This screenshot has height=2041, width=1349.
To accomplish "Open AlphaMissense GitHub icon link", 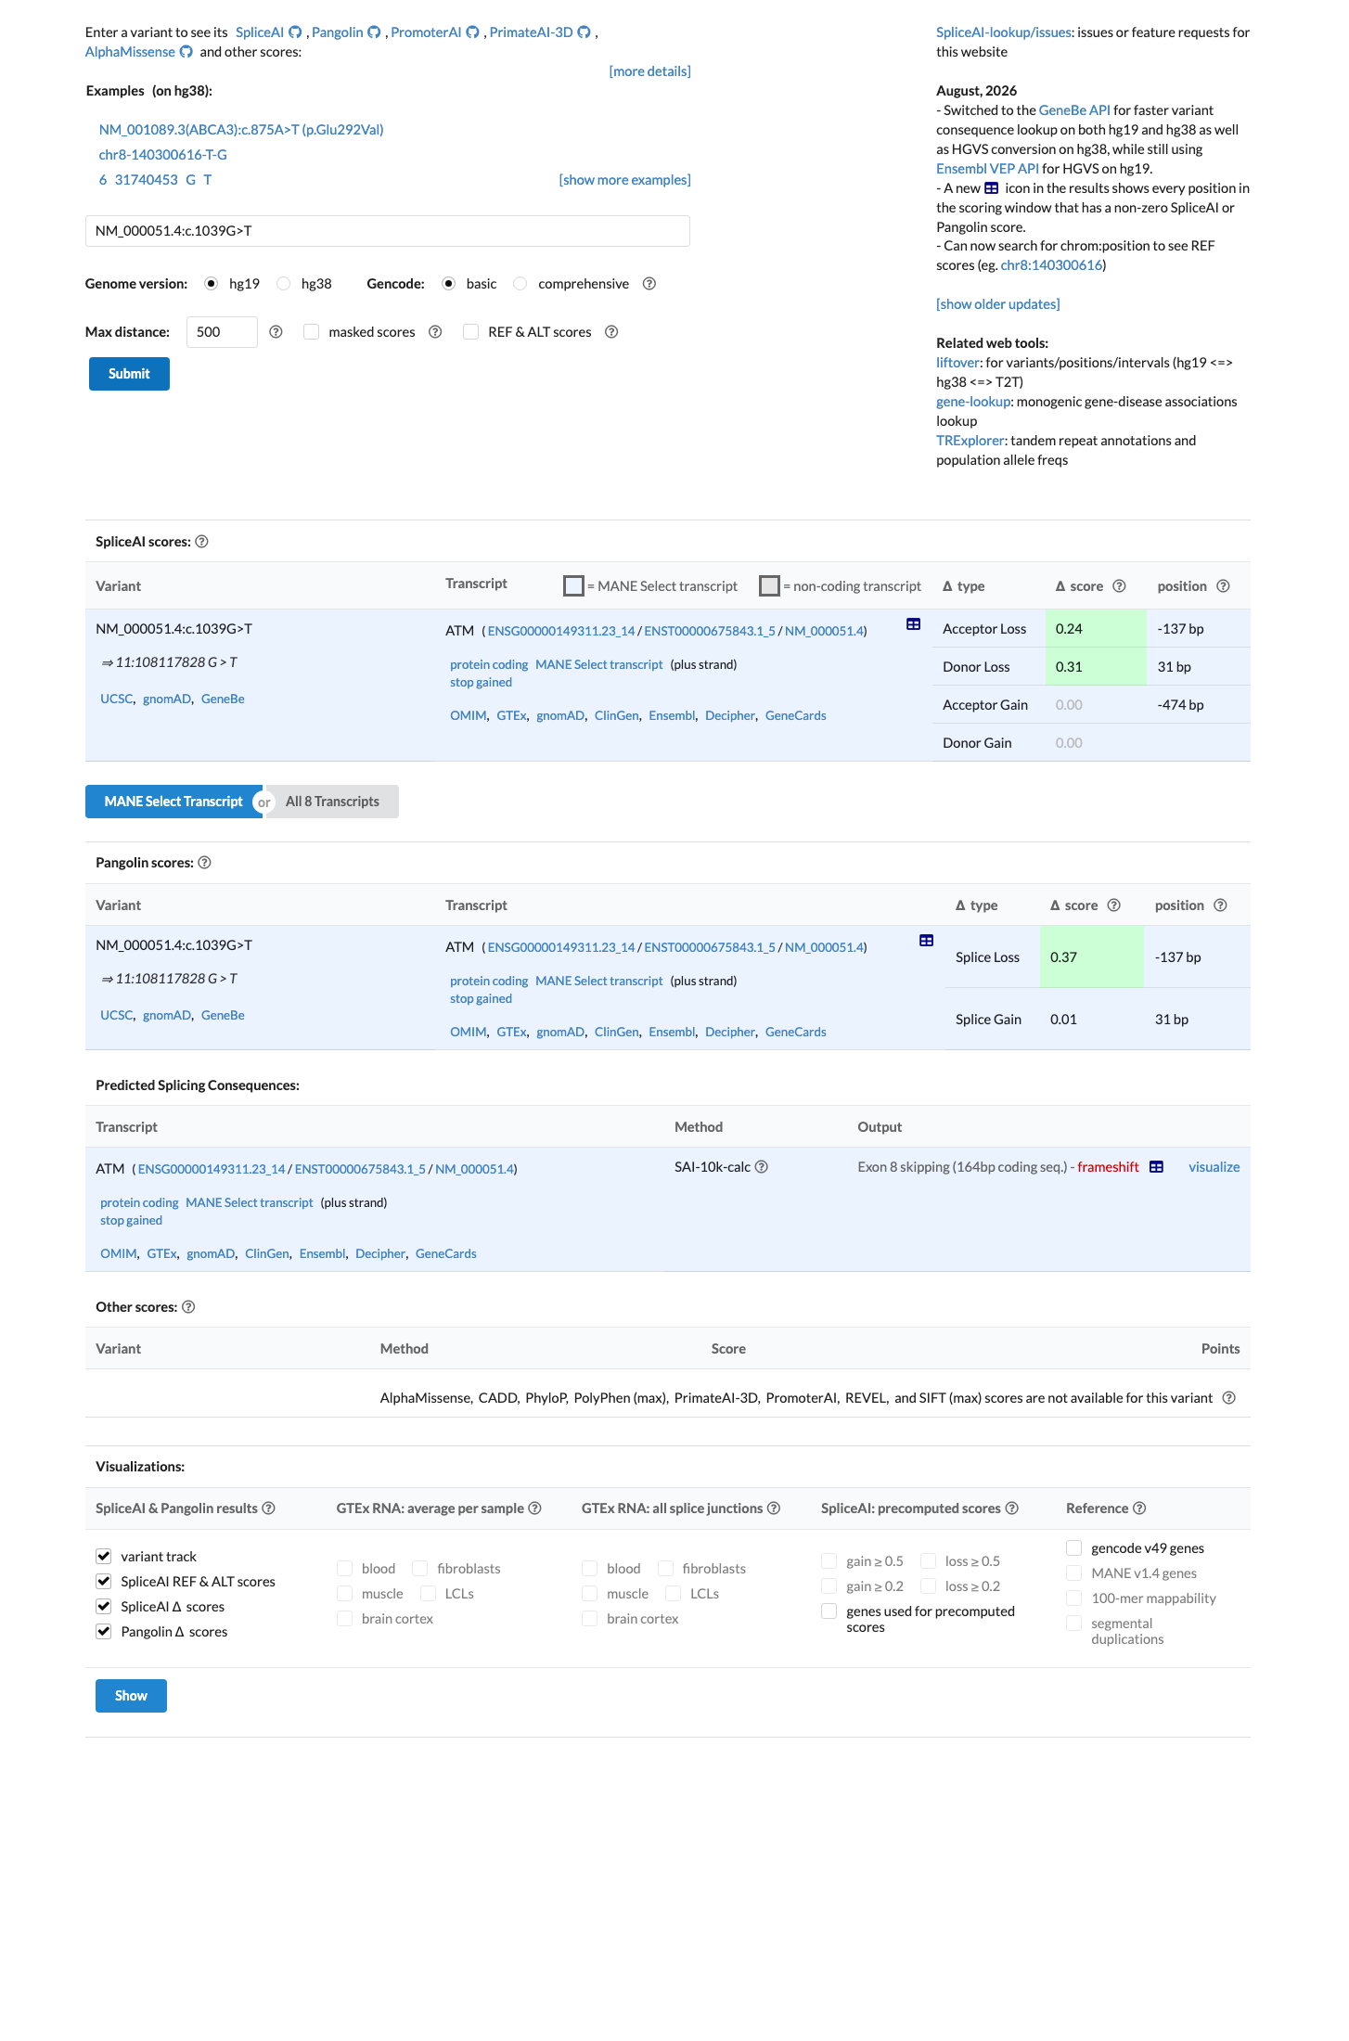I will tap(186, 52).
